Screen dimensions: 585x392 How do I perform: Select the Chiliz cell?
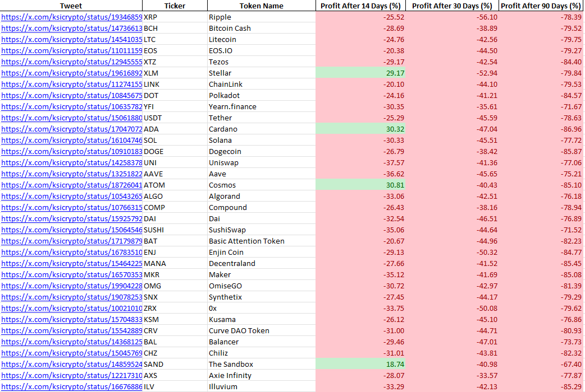261,353
